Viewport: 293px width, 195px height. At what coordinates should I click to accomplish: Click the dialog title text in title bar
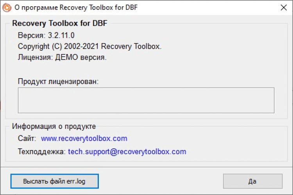click(x=76, y=7)
